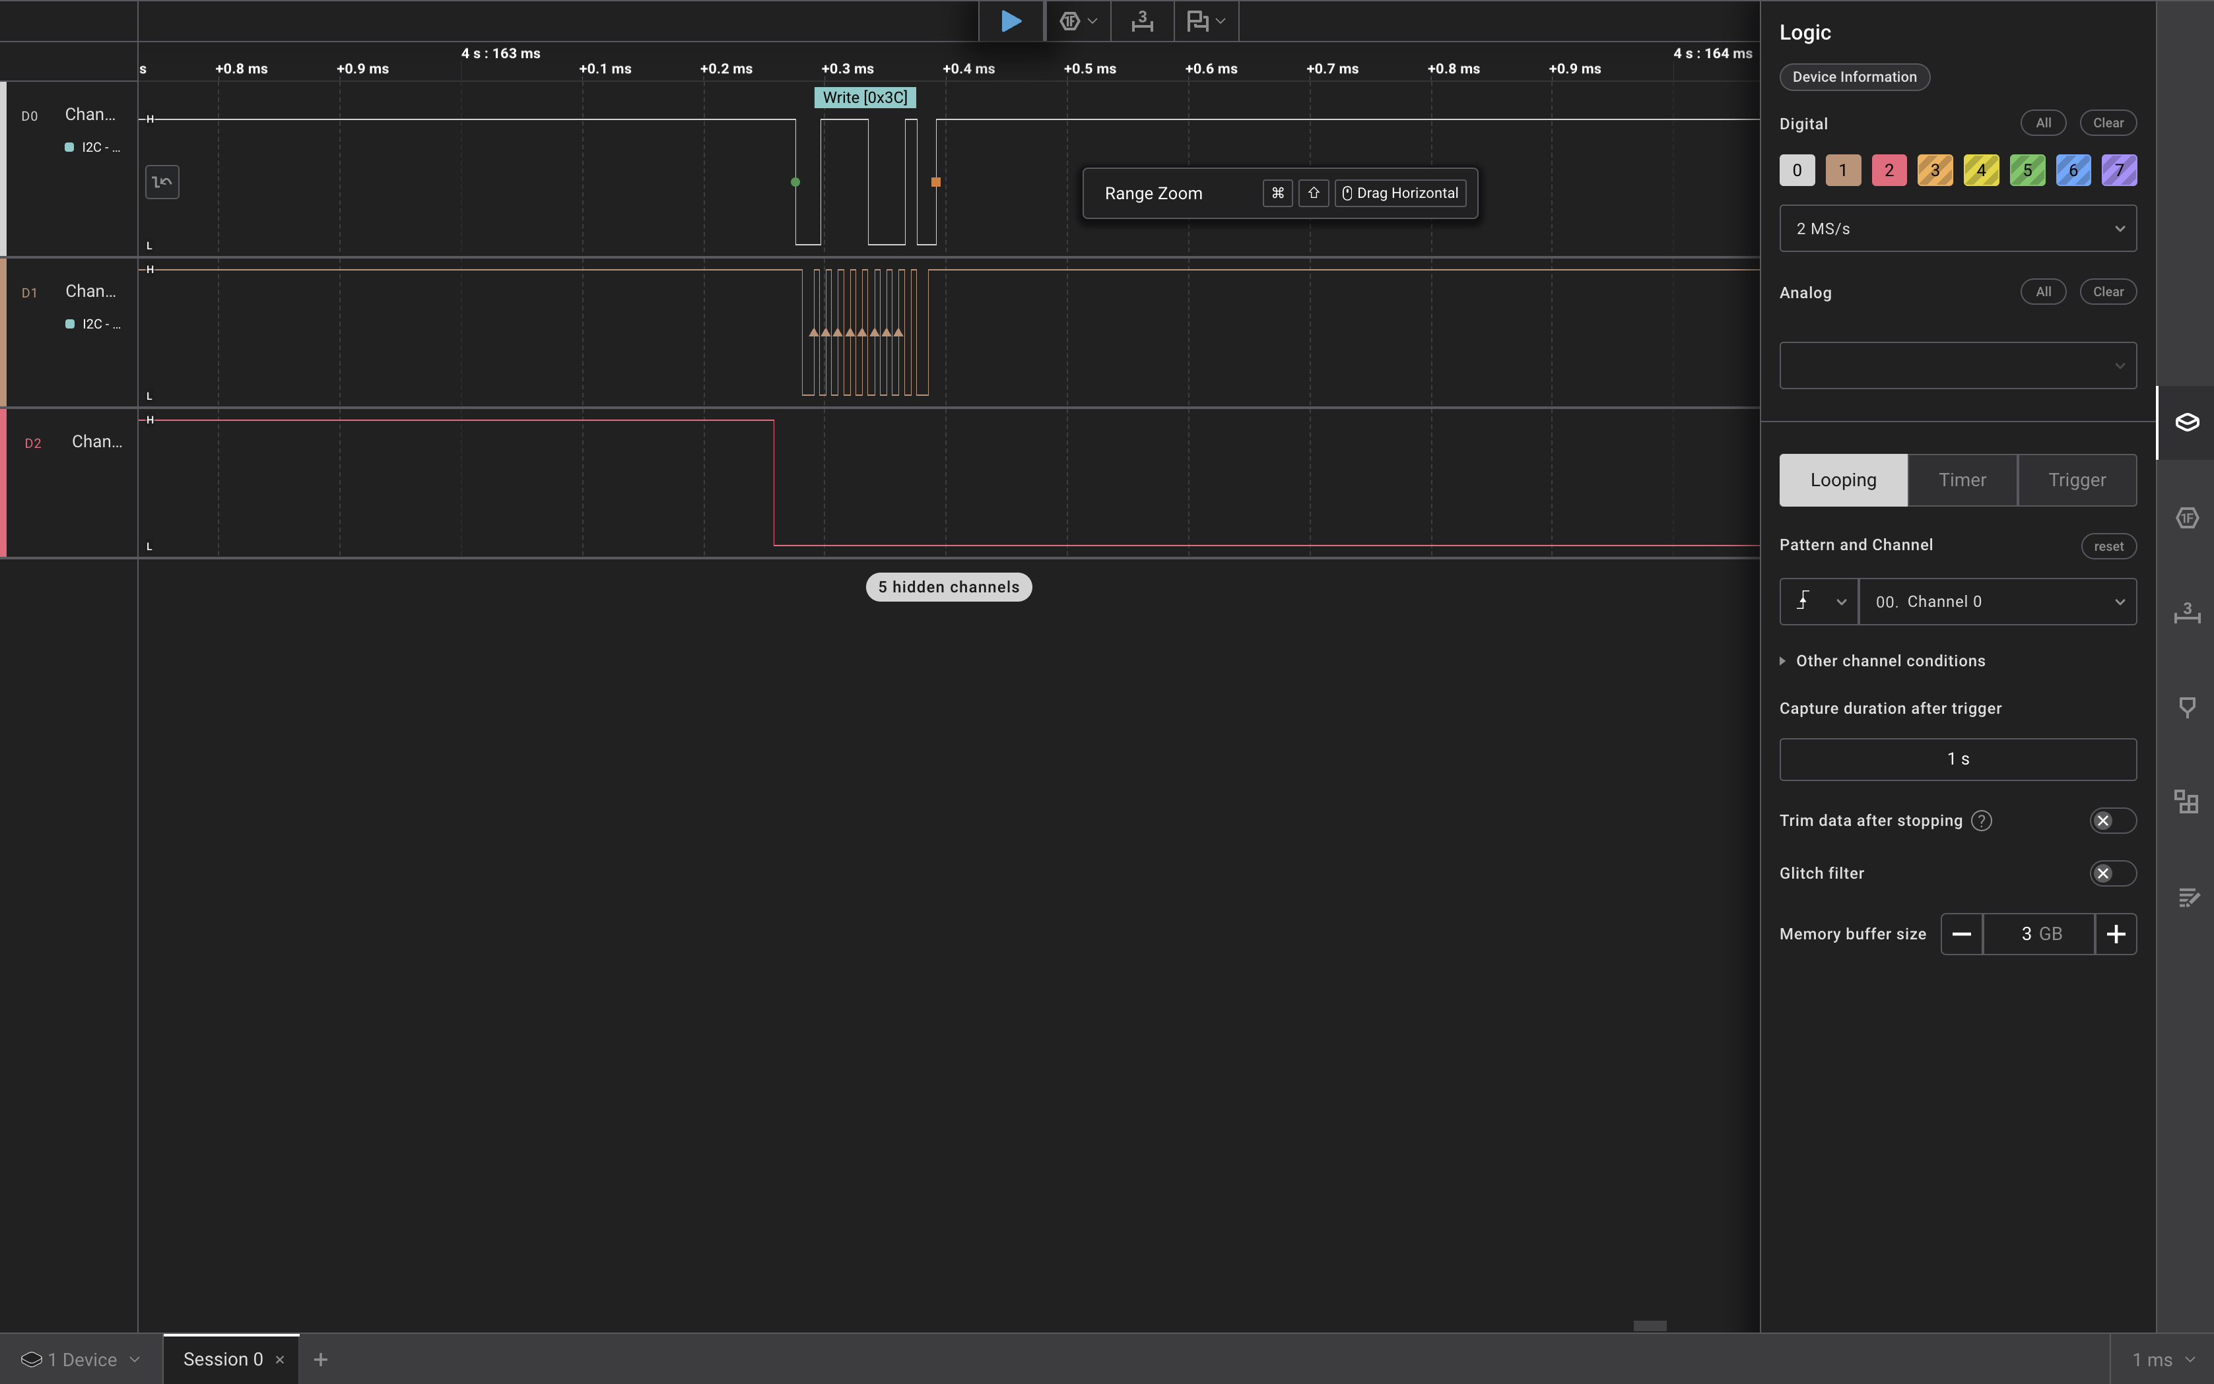Click the Device Information button
The height and width of the screenshot is (1384, 2214).
(x=1854, y=77)
